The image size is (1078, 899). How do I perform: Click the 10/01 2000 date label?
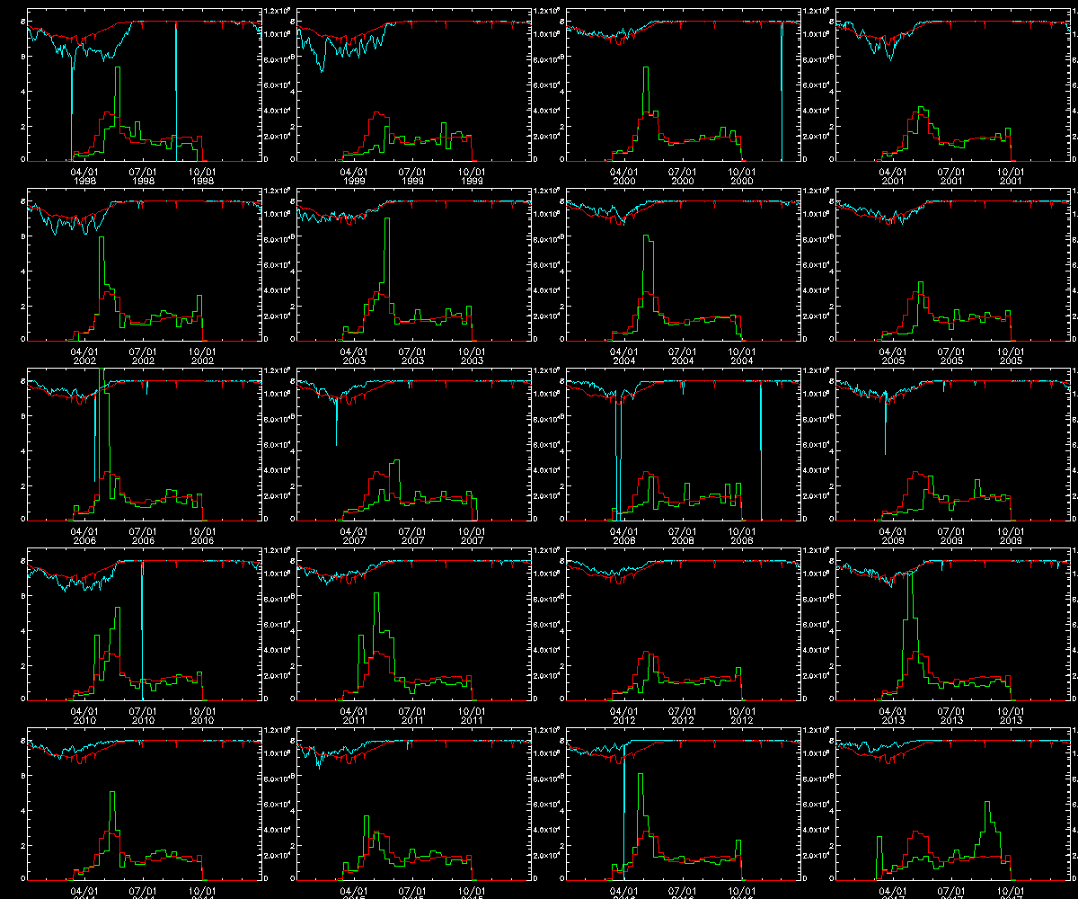click(x=741, y=175)
